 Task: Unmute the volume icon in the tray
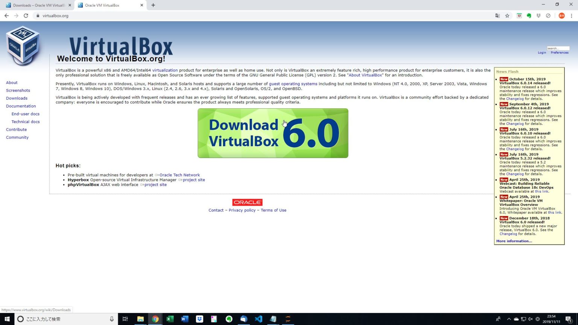(531, 319)
